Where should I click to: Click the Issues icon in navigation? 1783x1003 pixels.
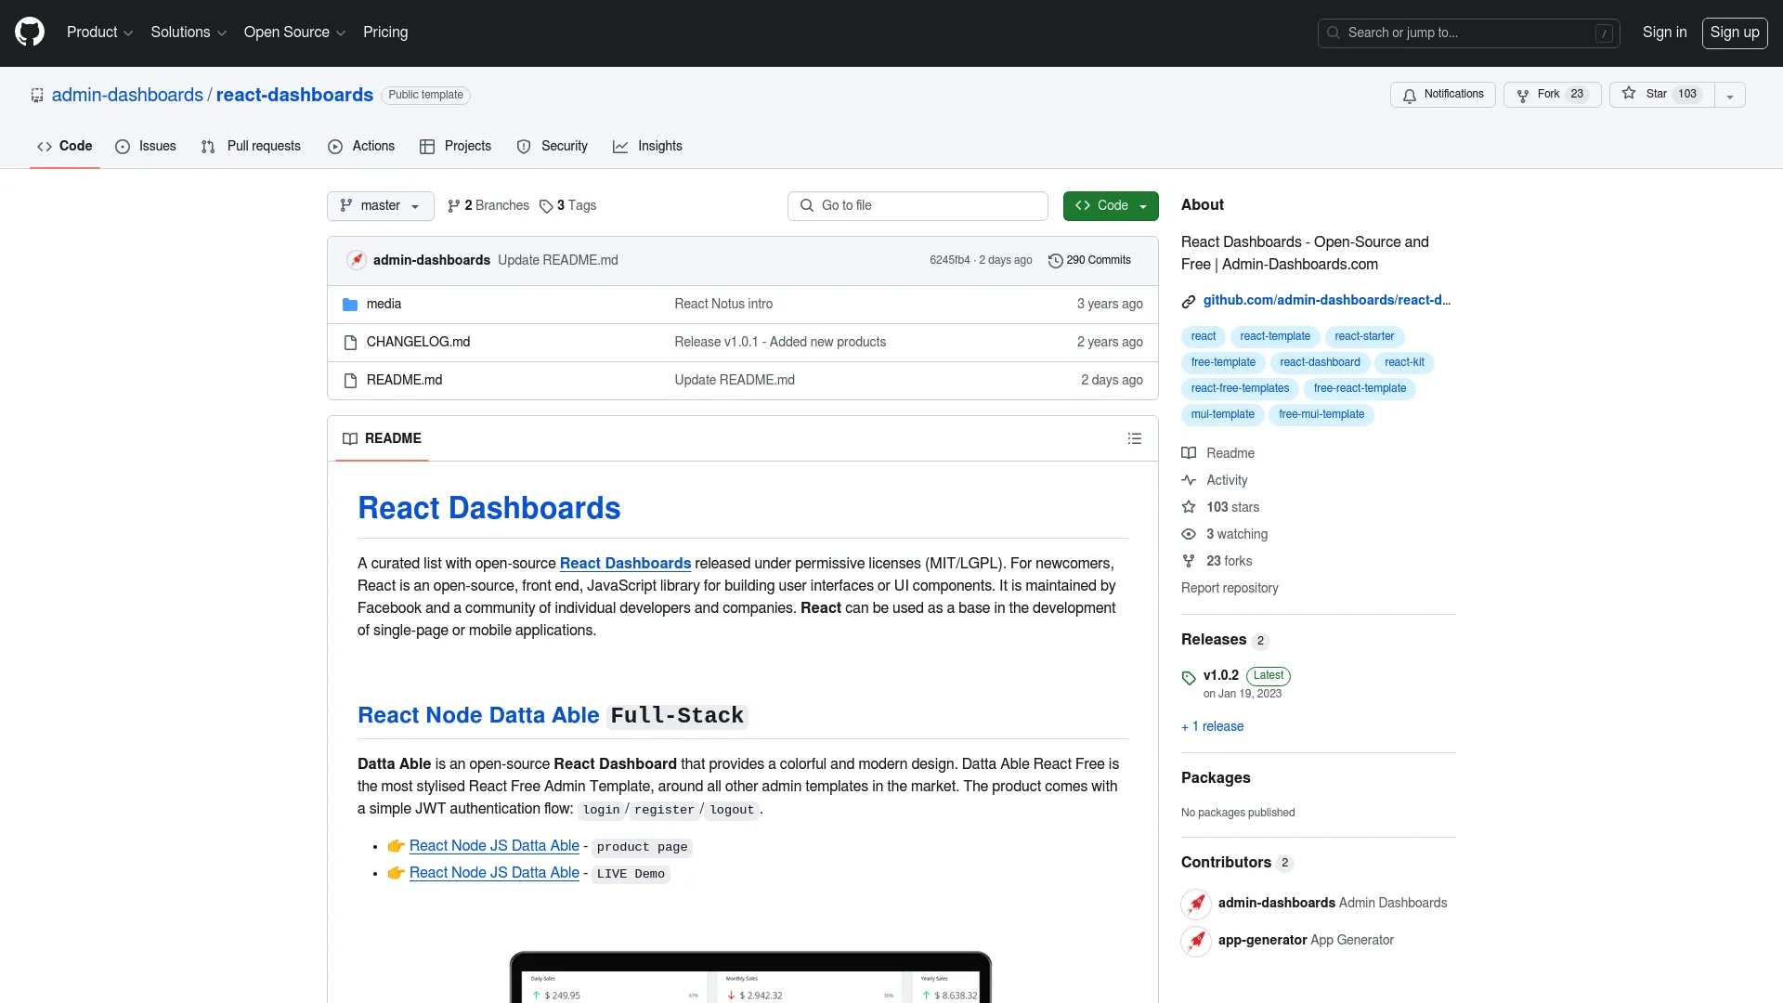pyautogui.click(x=124, y=147)
